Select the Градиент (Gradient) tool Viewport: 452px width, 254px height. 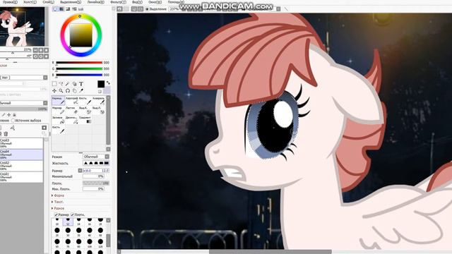[x=85, y=120]
